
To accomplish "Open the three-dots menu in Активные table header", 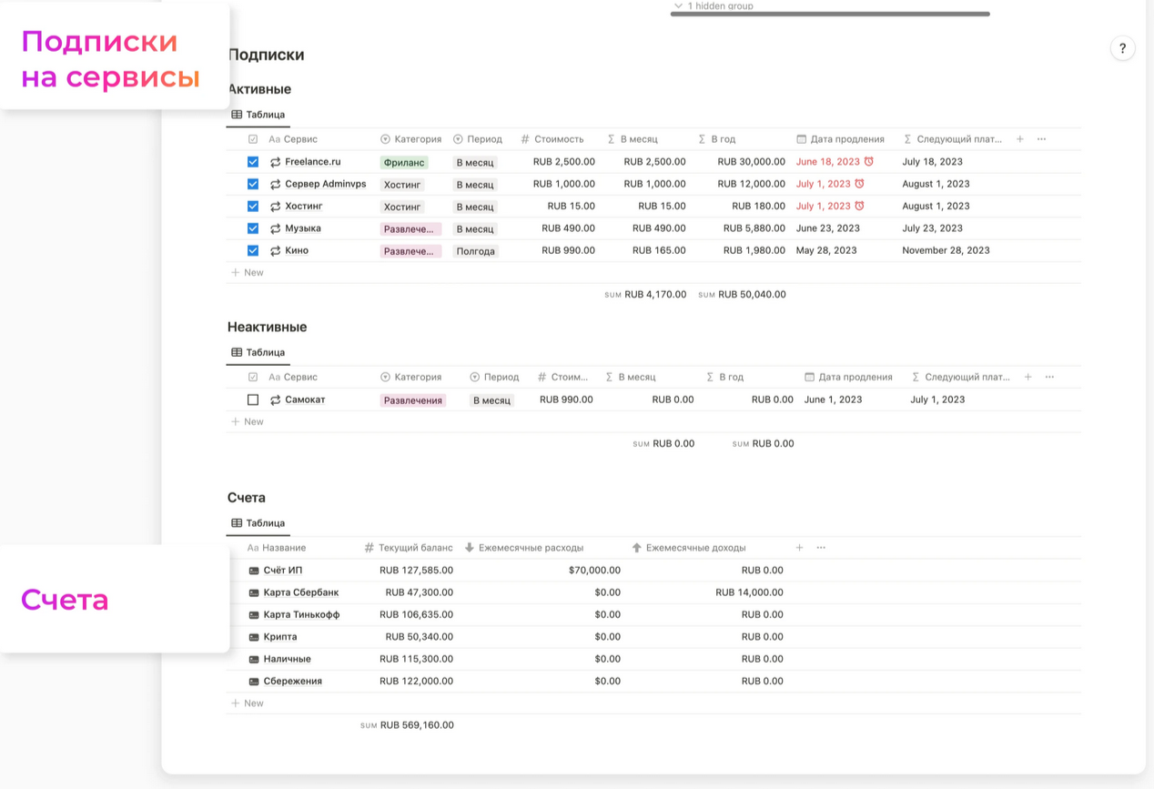I will [1042, 139].
